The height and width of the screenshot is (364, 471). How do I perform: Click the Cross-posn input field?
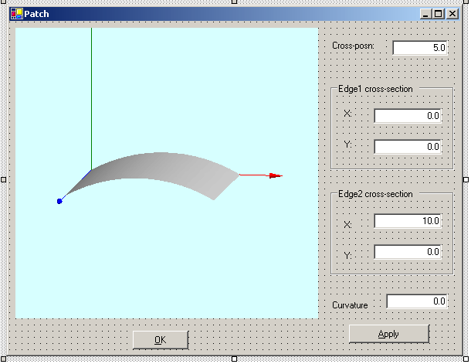pos(420,48)
